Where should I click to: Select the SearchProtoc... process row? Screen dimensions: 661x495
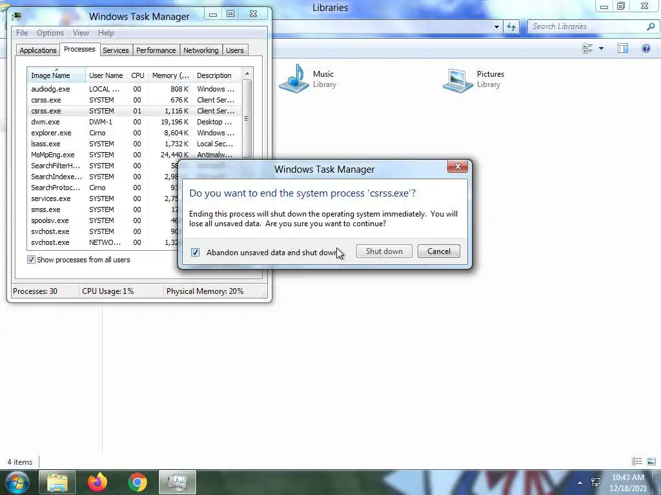click(x=103, y=188)
